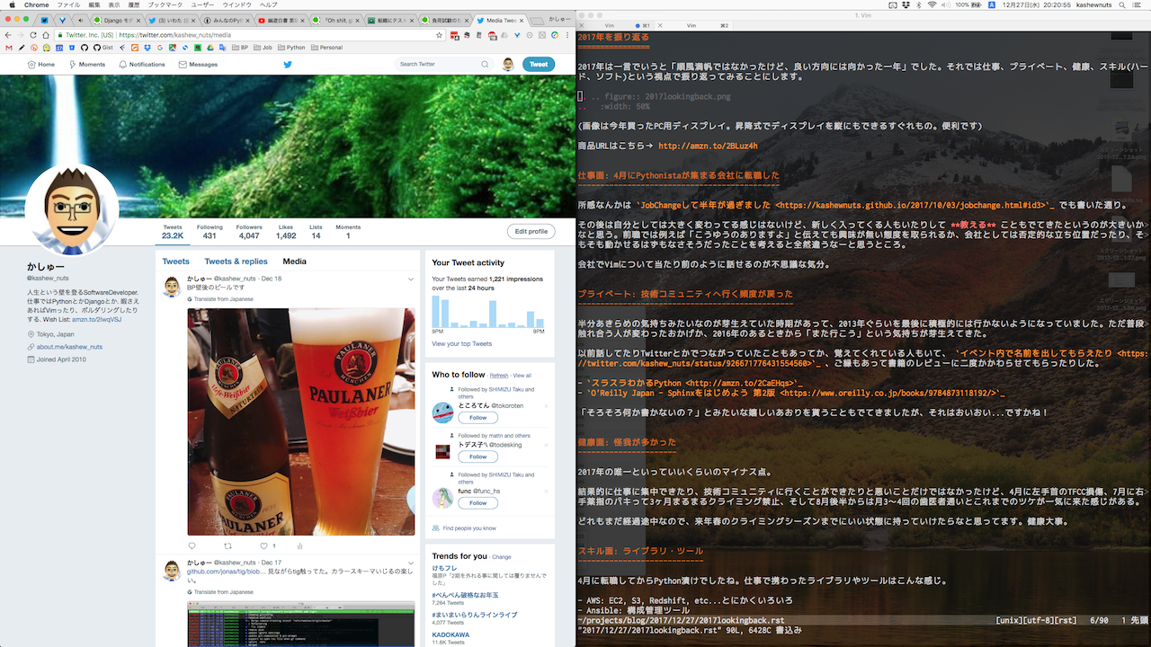This screenshot has height=647, width=1151.
Task: Follow the ところてん account
Action: point(477,418)
